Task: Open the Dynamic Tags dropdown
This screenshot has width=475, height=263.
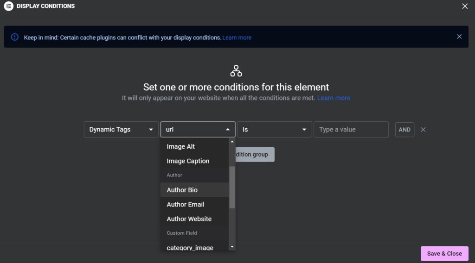Action: click(121, 129)
